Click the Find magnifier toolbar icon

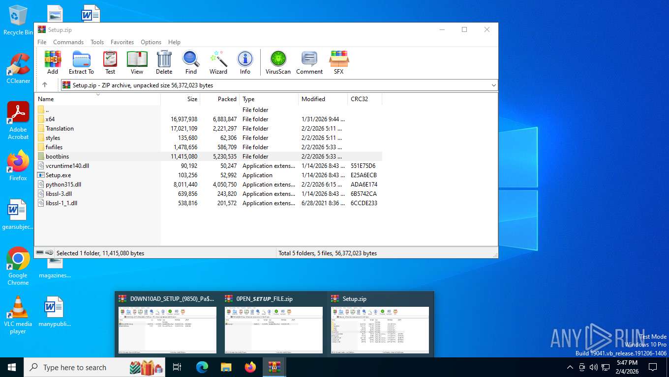coord(191,62)
